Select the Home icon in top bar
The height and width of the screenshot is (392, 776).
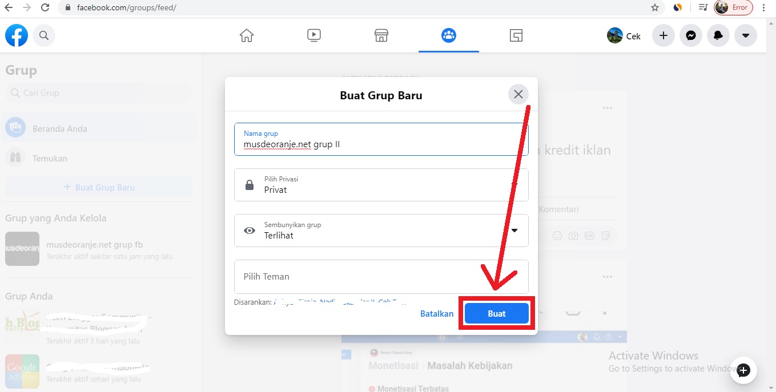pyautogui.click(x=246, y=35)
